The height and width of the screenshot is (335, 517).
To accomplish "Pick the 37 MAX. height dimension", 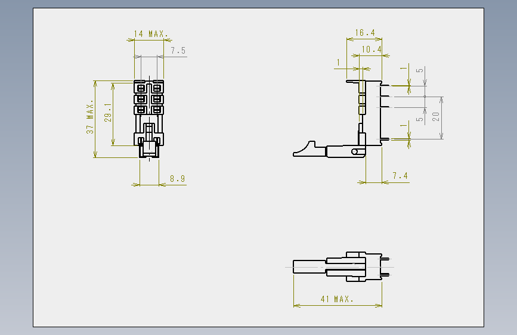I will tap(90, 116).
